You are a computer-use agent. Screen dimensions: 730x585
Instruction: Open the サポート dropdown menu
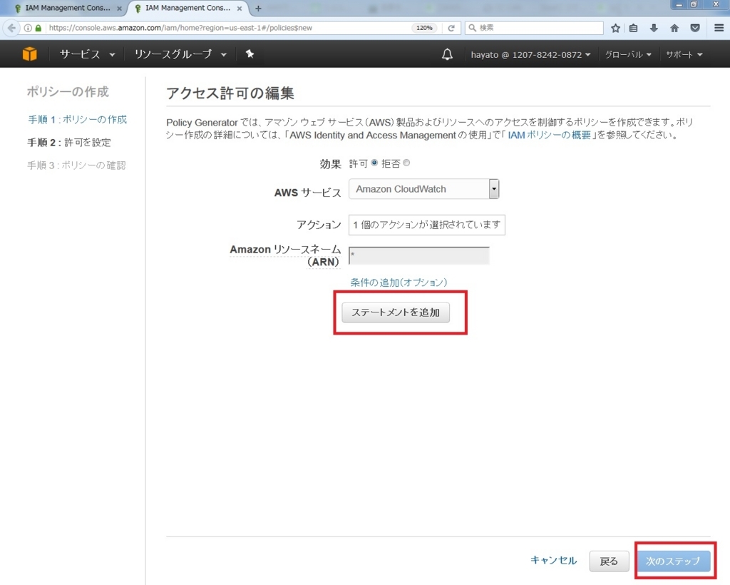[684, 54]
